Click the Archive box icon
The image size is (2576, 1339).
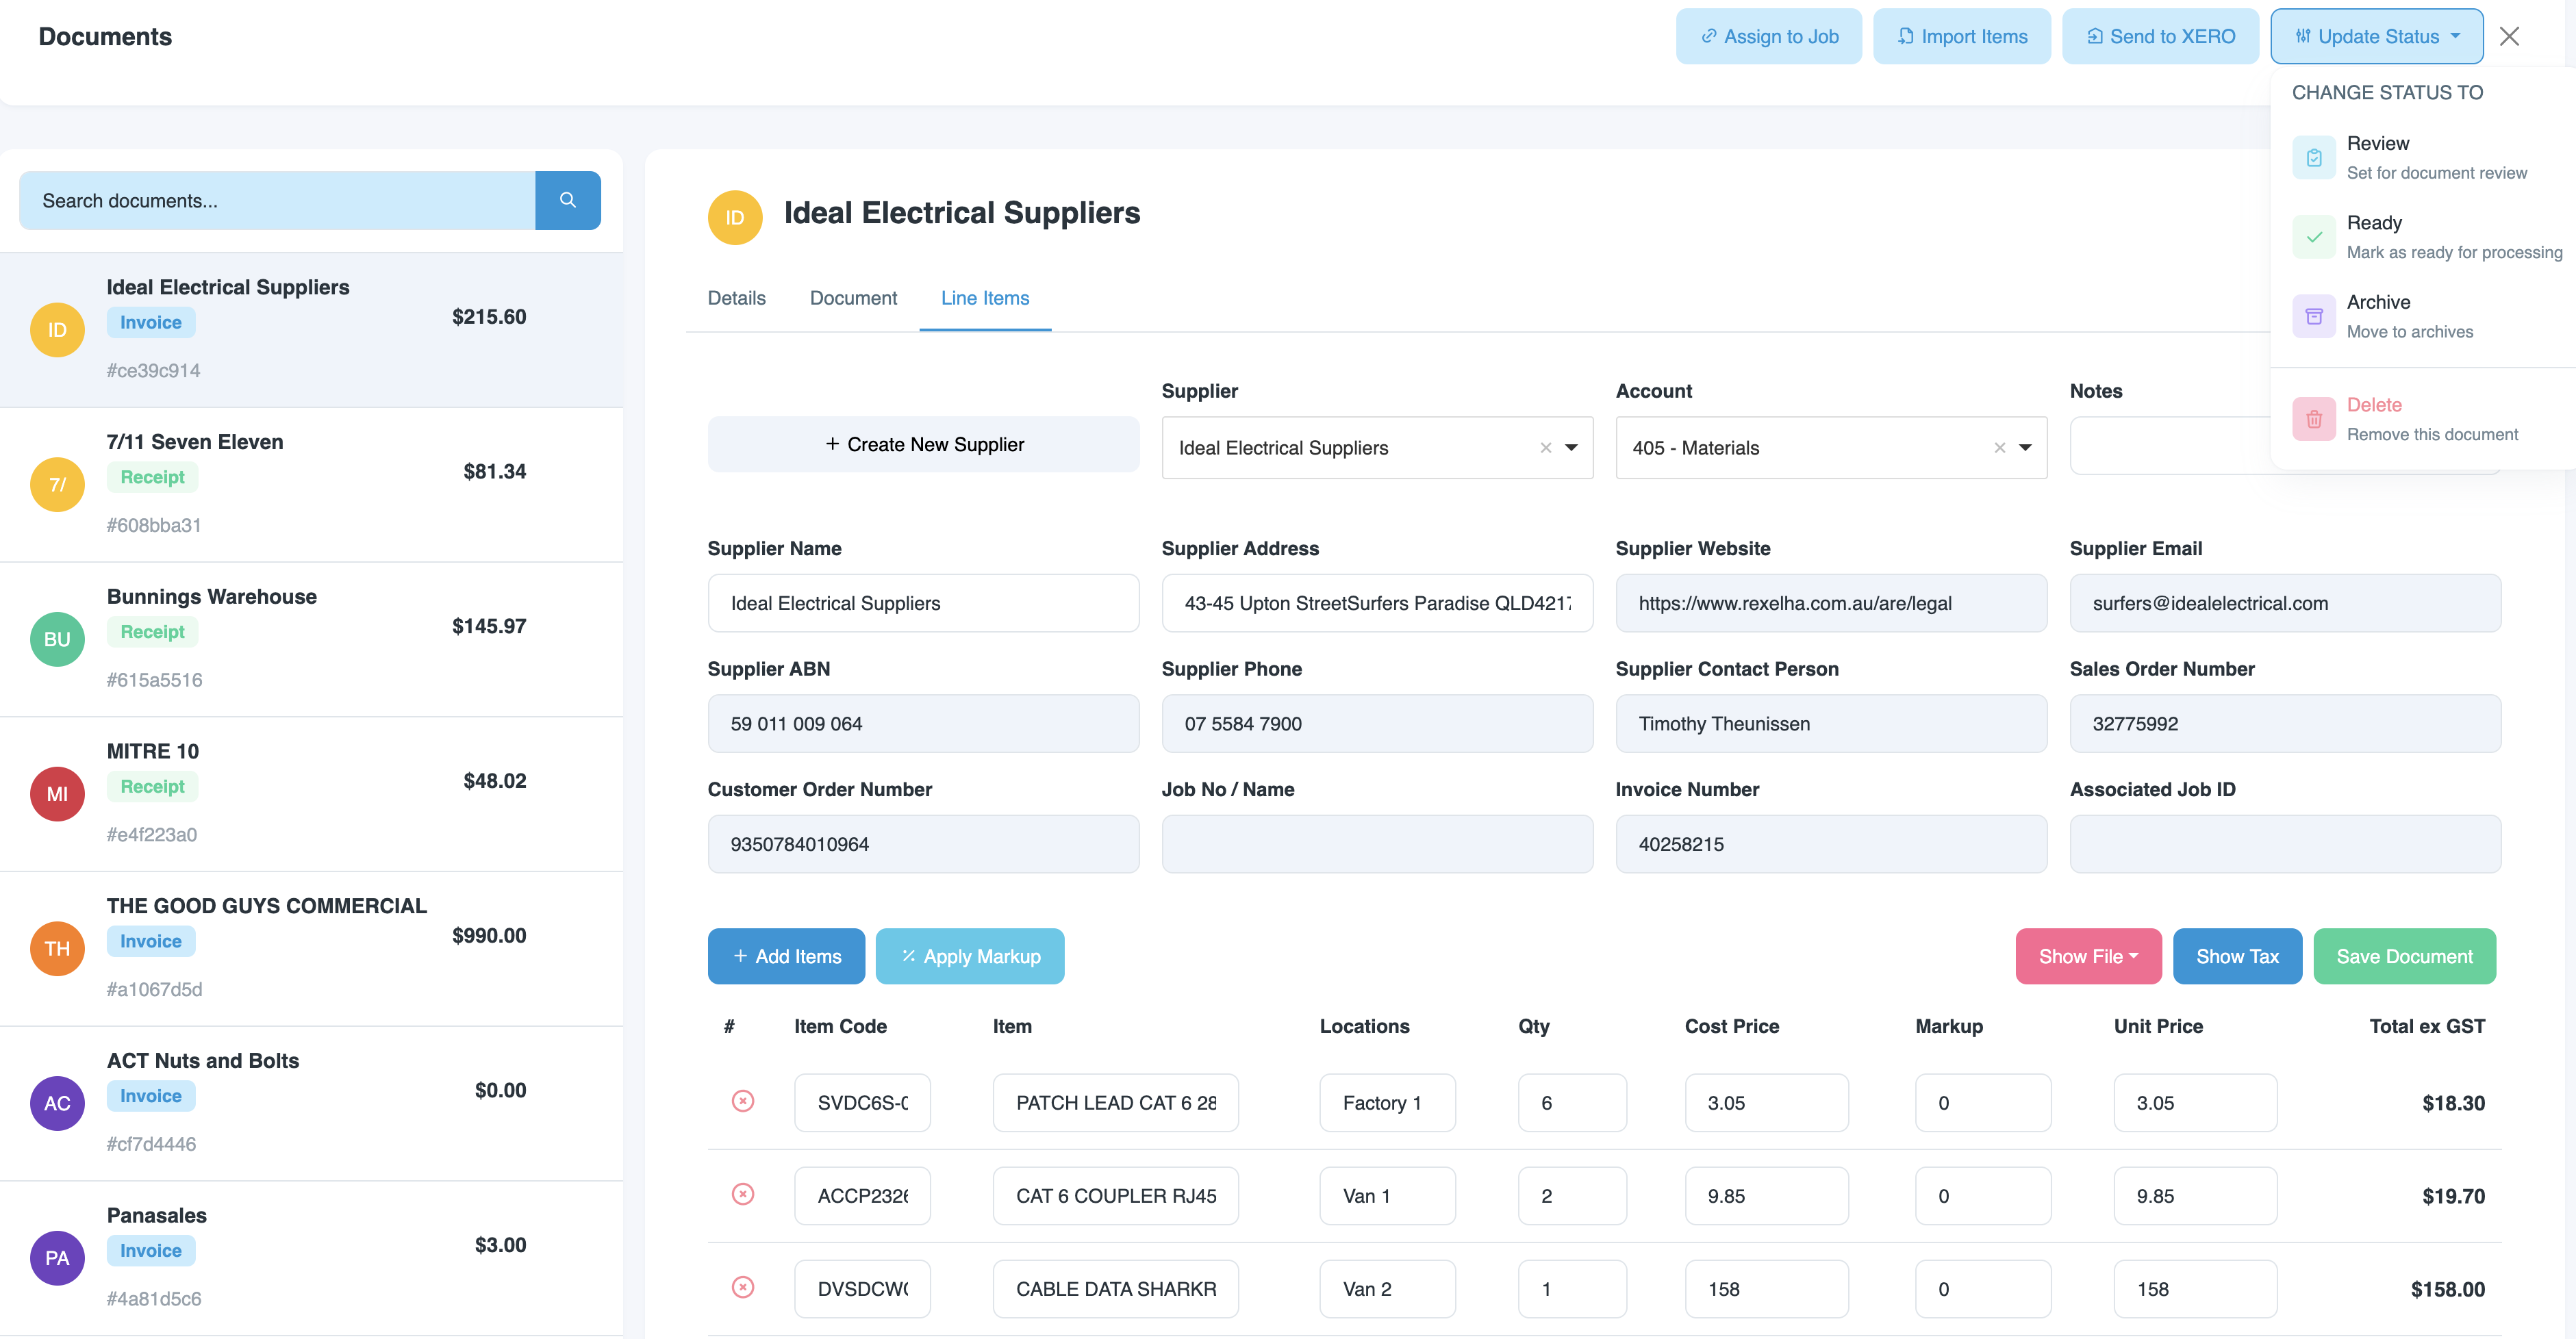[x=2313, y=317]
